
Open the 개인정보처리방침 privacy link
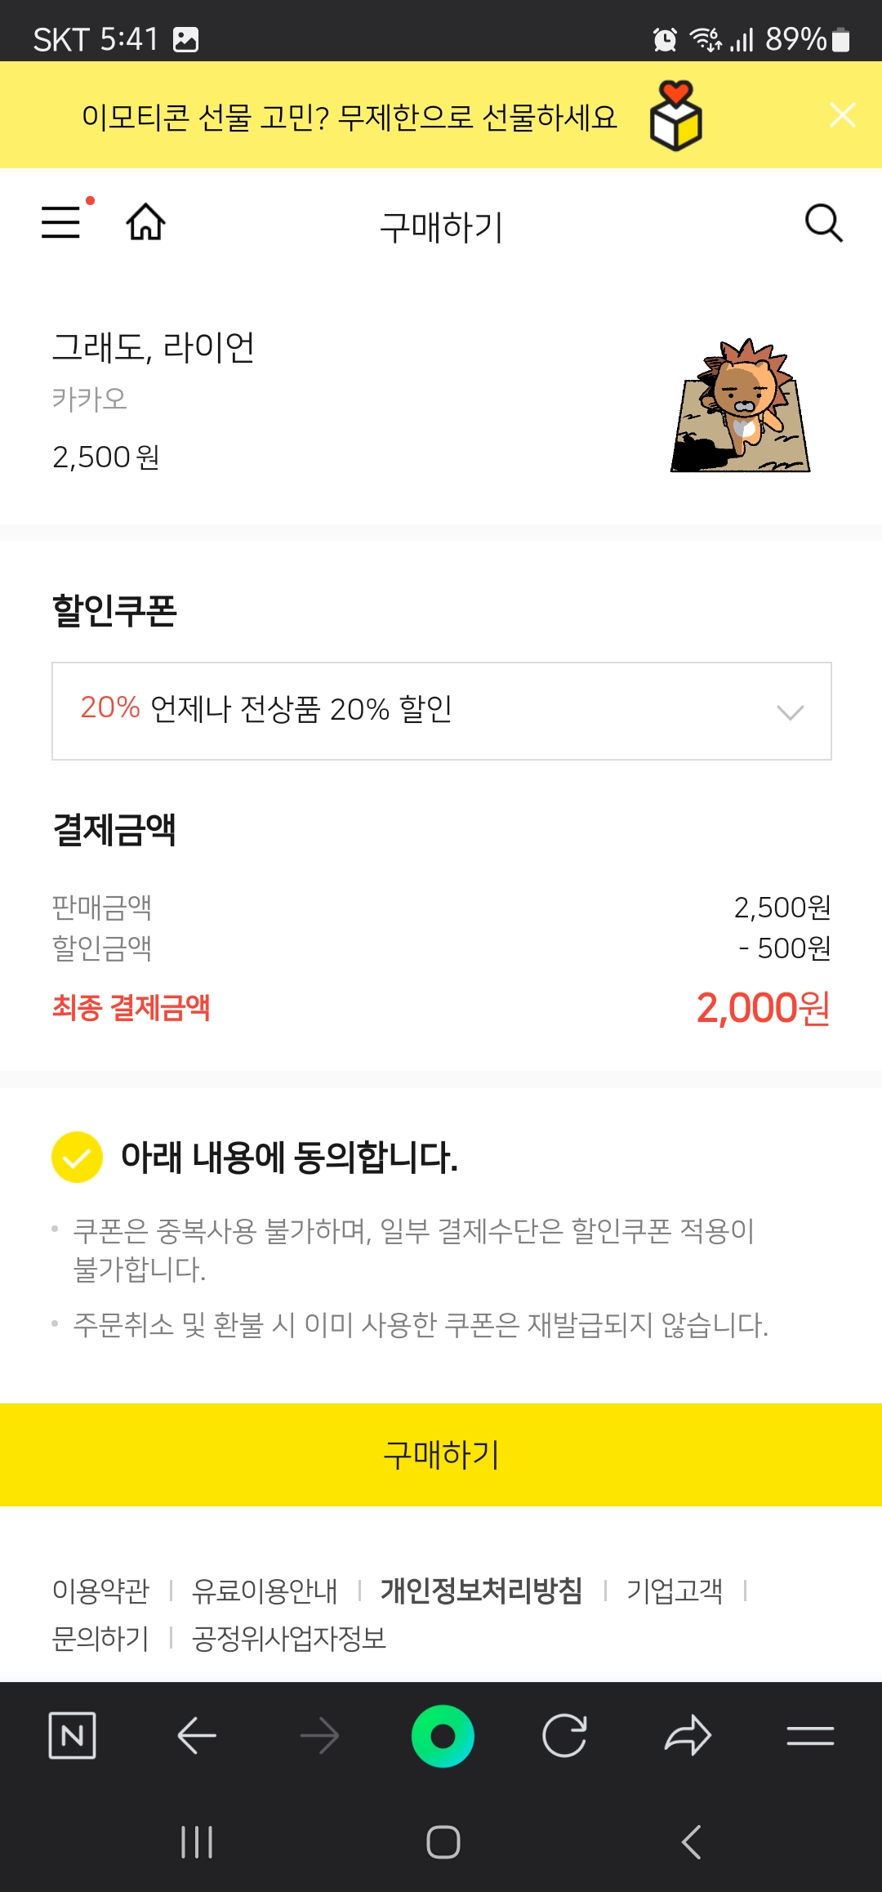pyautogui.click(x=481, y=1591)
